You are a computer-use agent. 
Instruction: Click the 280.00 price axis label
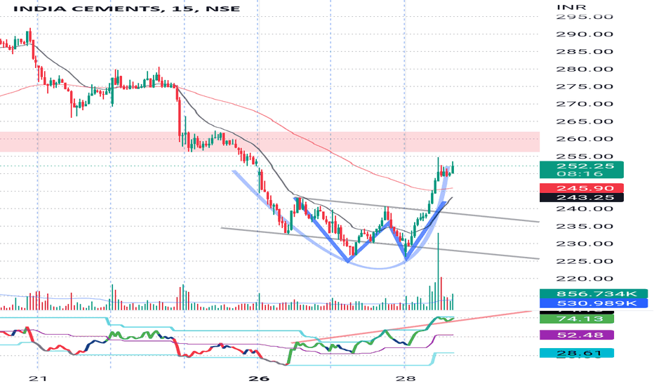(585, 69)
